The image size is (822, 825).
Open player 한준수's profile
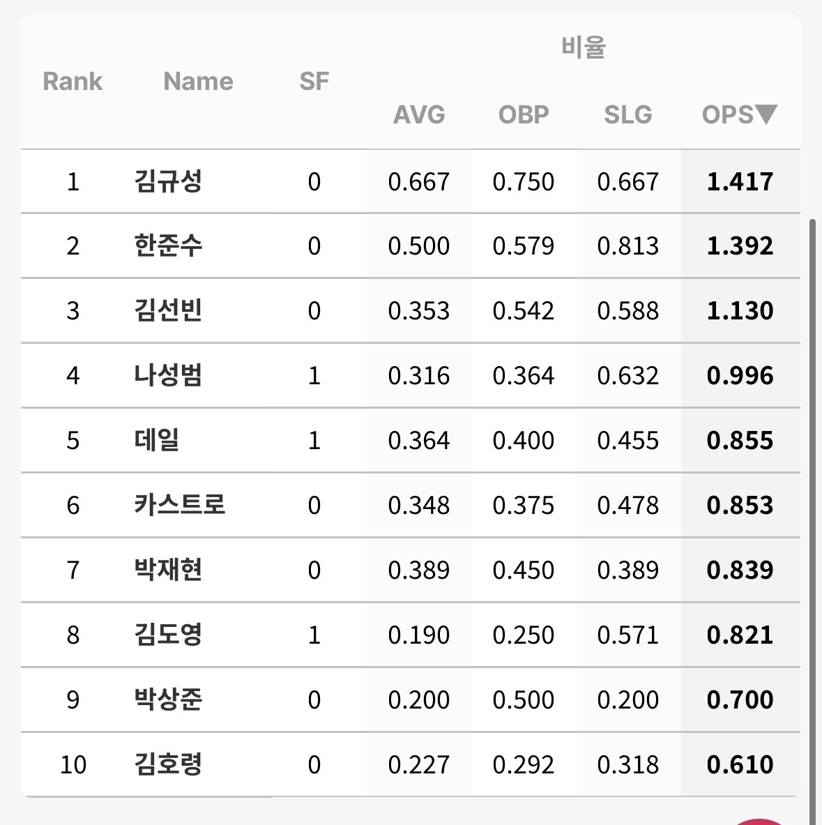click(x=168, y=246)
